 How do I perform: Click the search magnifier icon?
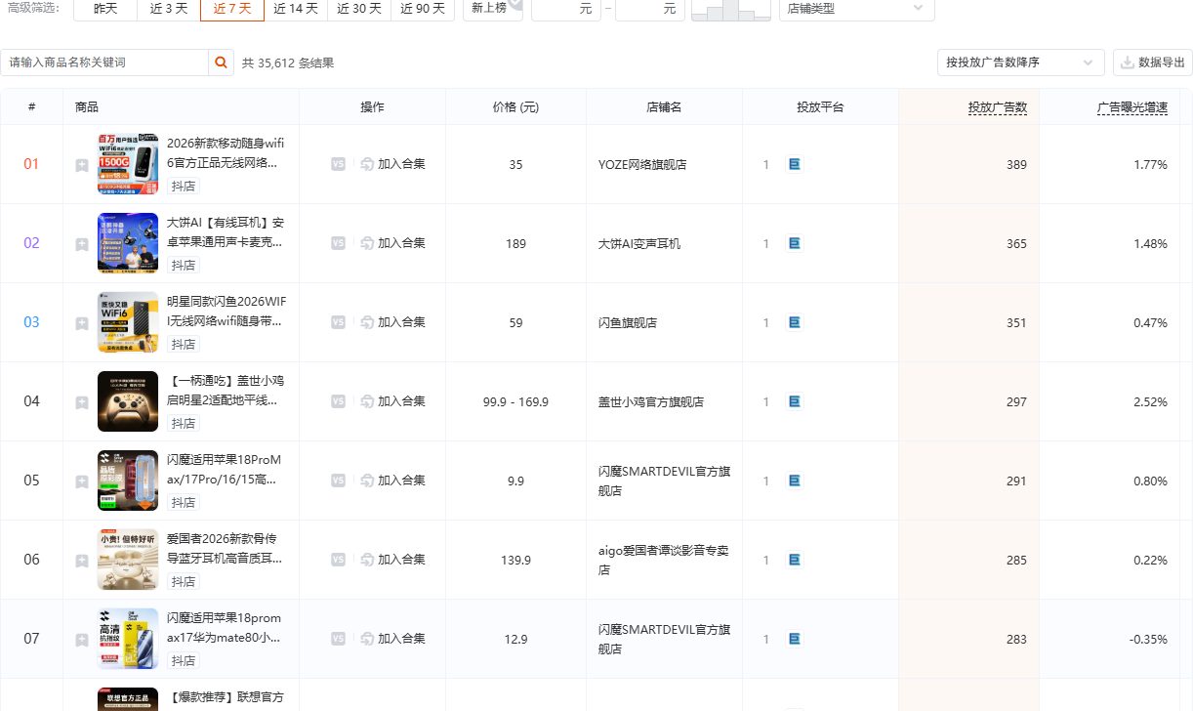pyautogui.click(x=222, y=63)
